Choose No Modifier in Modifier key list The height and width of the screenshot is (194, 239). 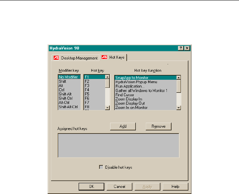tap(69, 77)
